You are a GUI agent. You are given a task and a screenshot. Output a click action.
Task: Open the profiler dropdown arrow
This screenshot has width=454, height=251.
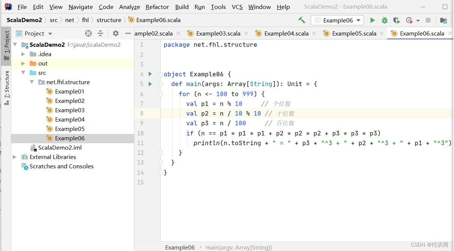pyautogui.click(x=418, y=21)
